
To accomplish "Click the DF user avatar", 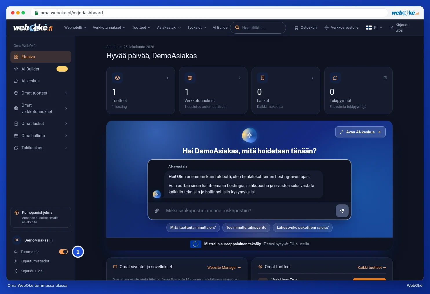I will pyautogui.click(x=17, y=240).
